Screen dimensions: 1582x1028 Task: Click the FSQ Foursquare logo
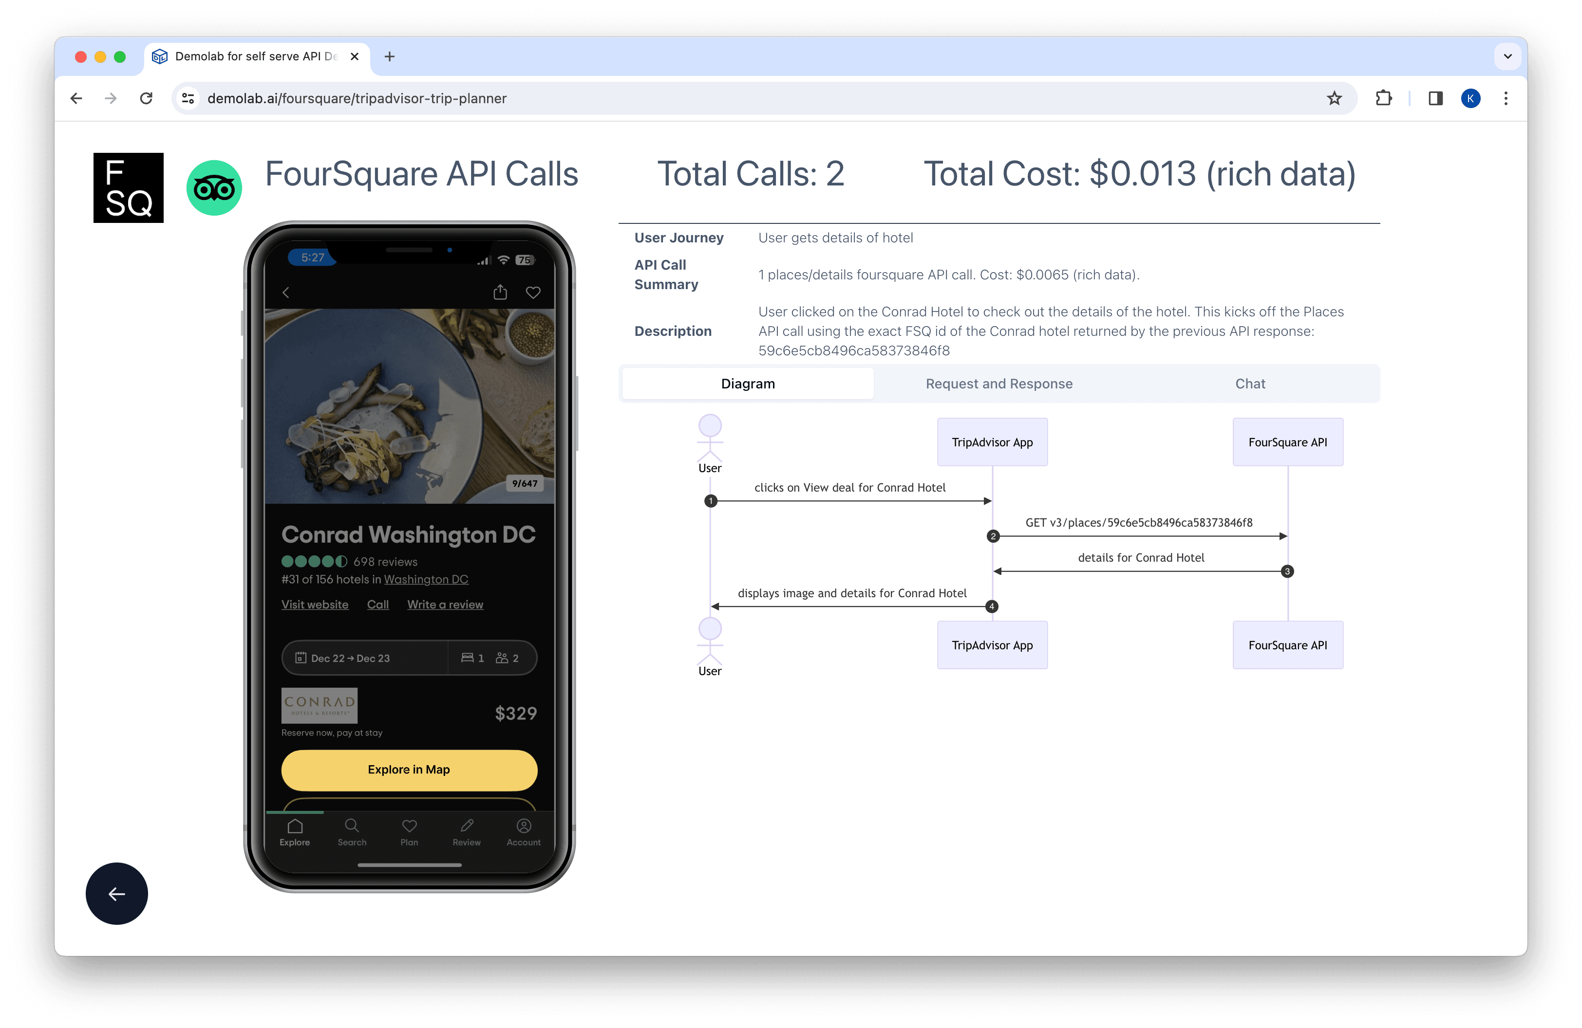[128, 188]
